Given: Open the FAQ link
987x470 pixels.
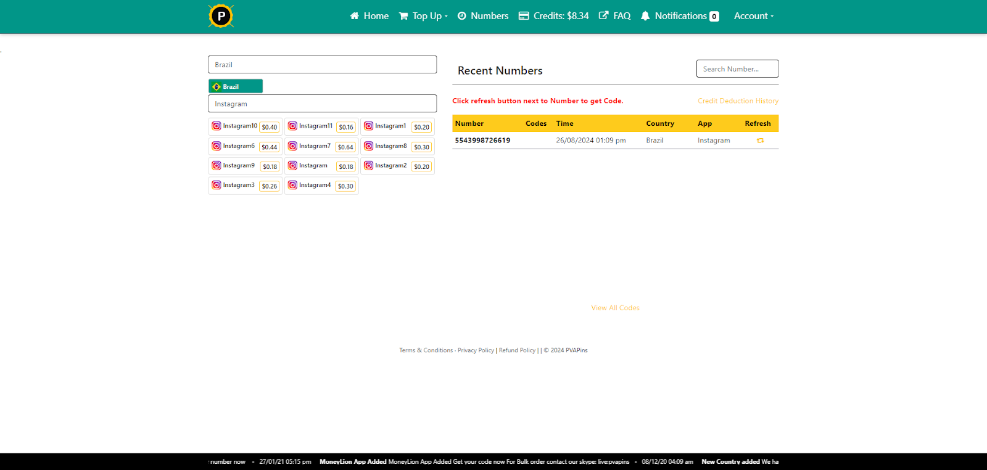Looking at the screenshot, I should tap(615, 16).
